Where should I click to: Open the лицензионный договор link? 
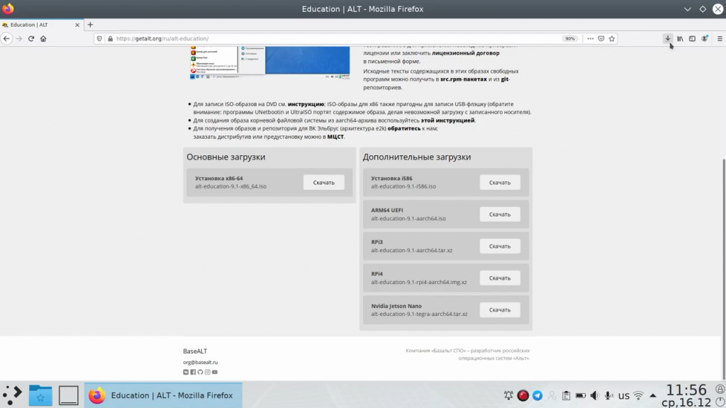click(x=465, y=53)
